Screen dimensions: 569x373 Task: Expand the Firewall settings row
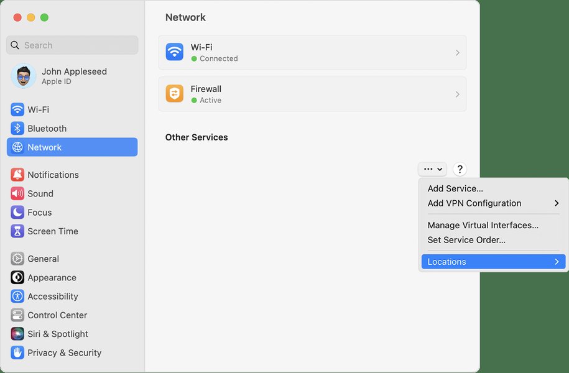point(313,94)
